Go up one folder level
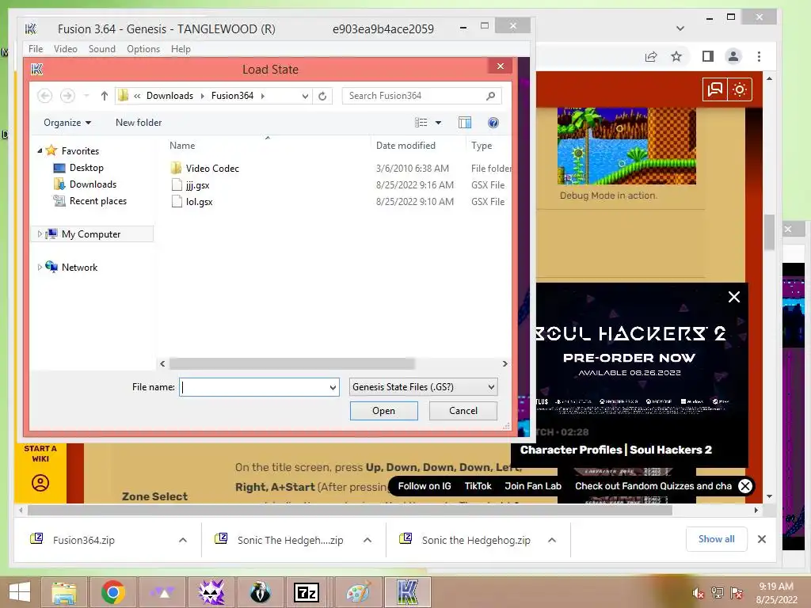811x608 pixels. point(105,96)
